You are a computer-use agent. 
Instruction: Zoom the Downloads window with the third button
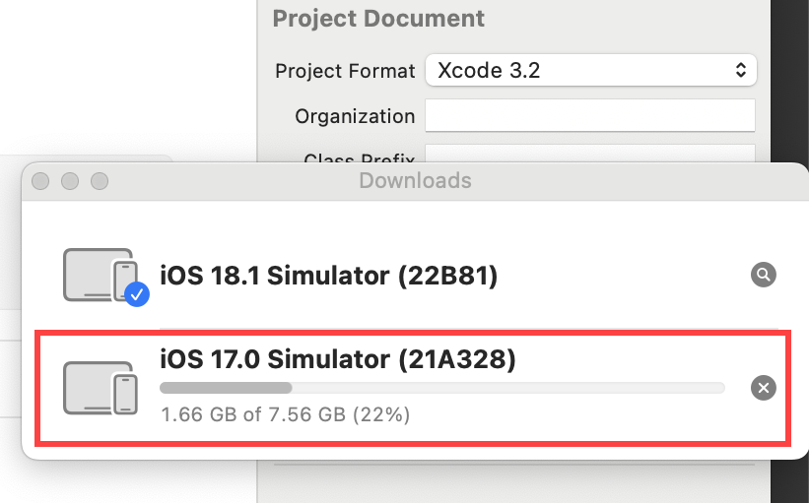click(x=100, y=181)
